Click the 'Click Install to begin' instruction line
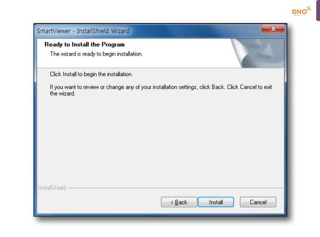The image size is (320, 237). tap(91, 74)
